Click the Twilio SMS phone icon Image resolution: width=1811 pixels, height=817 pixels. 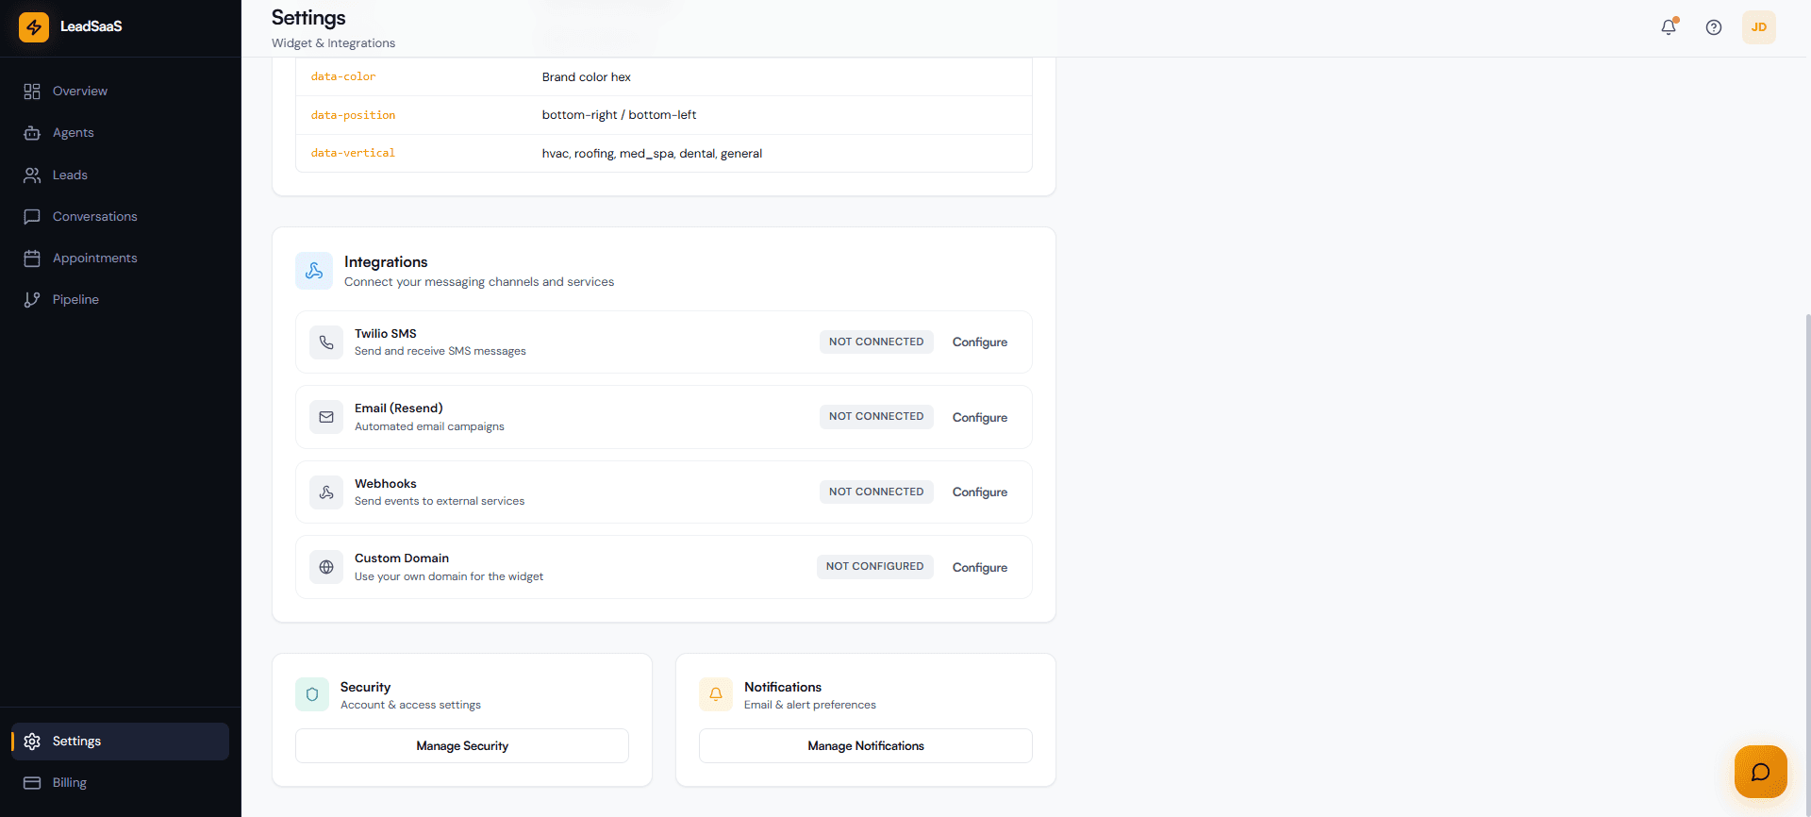326,342
